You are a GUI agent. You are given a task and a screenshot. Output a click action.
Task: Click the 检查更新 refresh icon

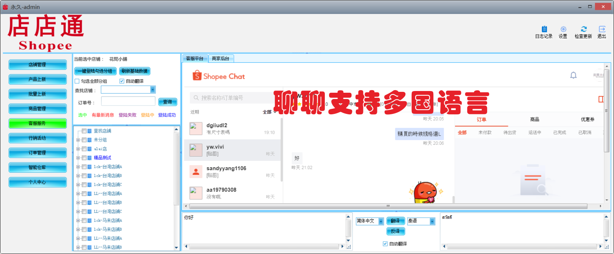click(x=583, y=29)
